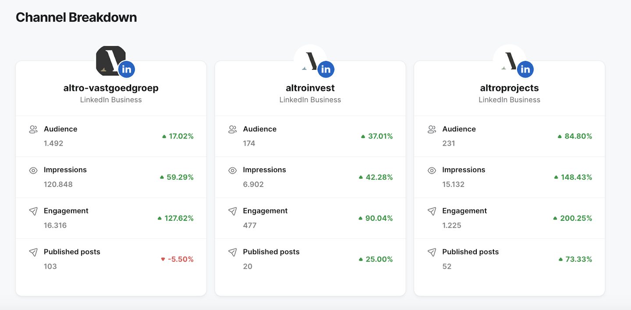This screenshot has width=631, height=310.
Task: Click the audience value 231
Action: (449, 143)
